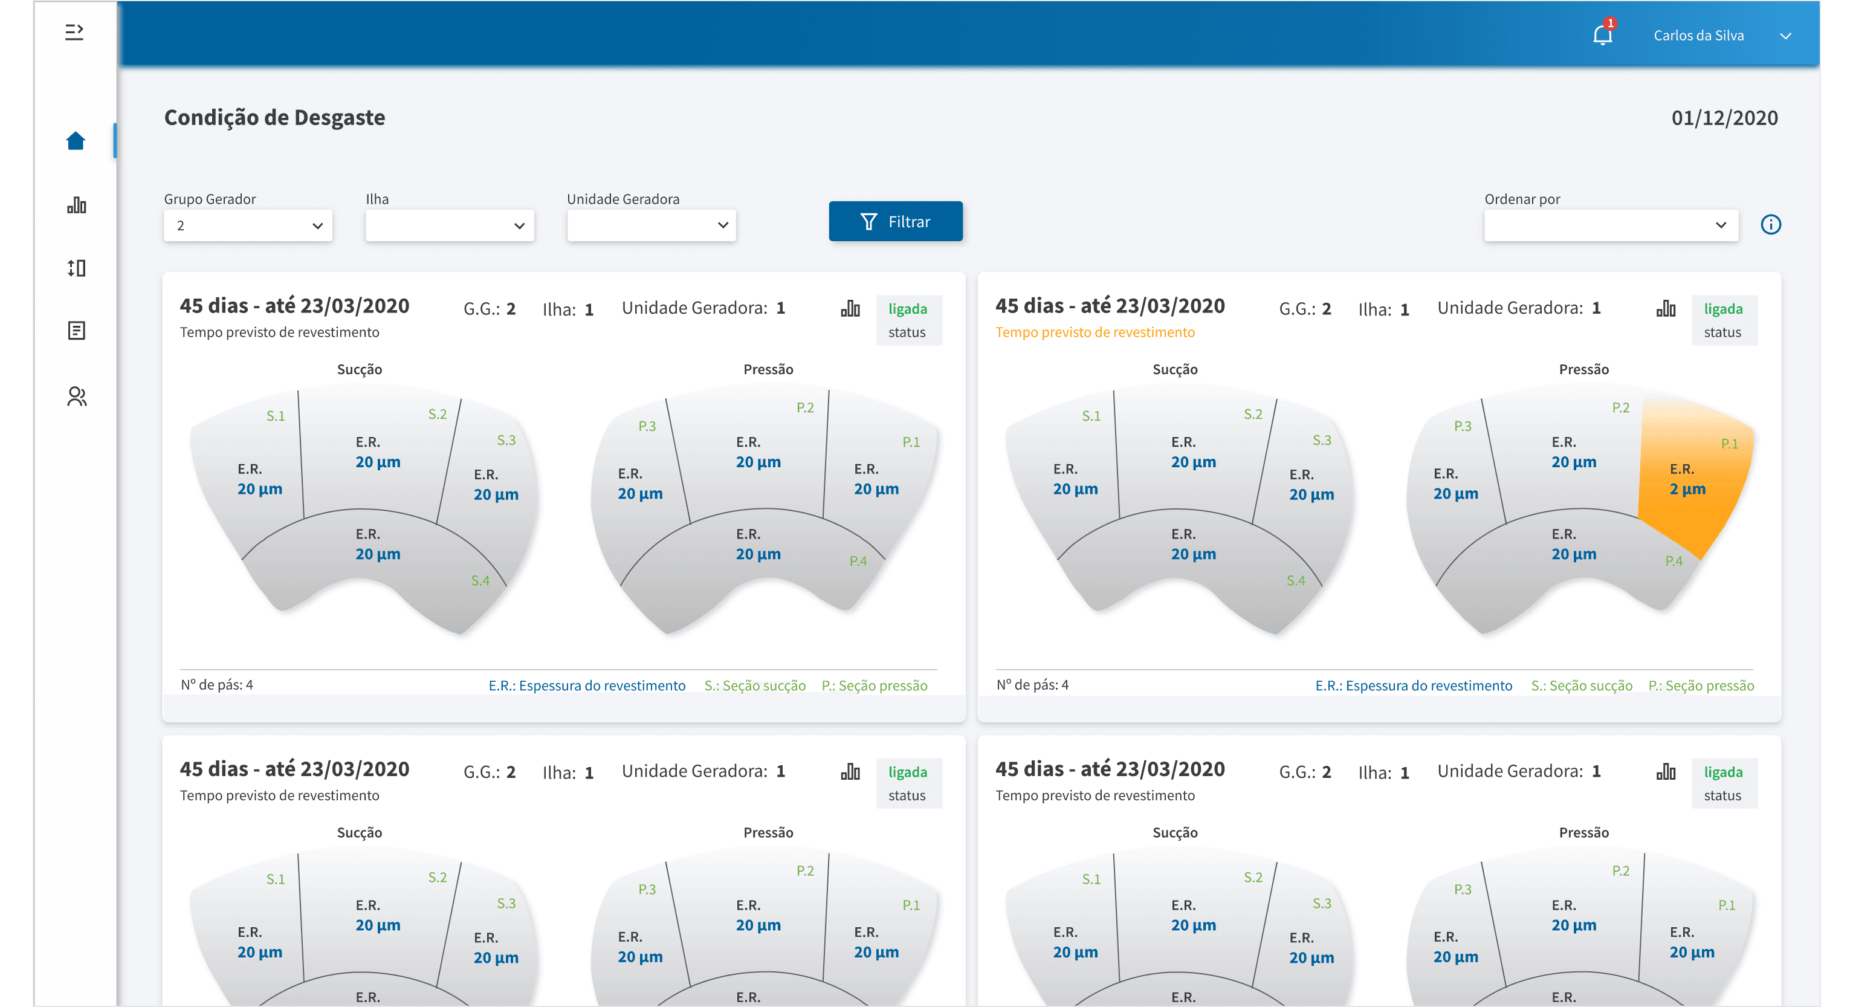Viewport: 1853px width, 1007px height.
Task: Expand the Carlos da Silva user menu
Action: pyautogui.click(x=1785, y=36)
